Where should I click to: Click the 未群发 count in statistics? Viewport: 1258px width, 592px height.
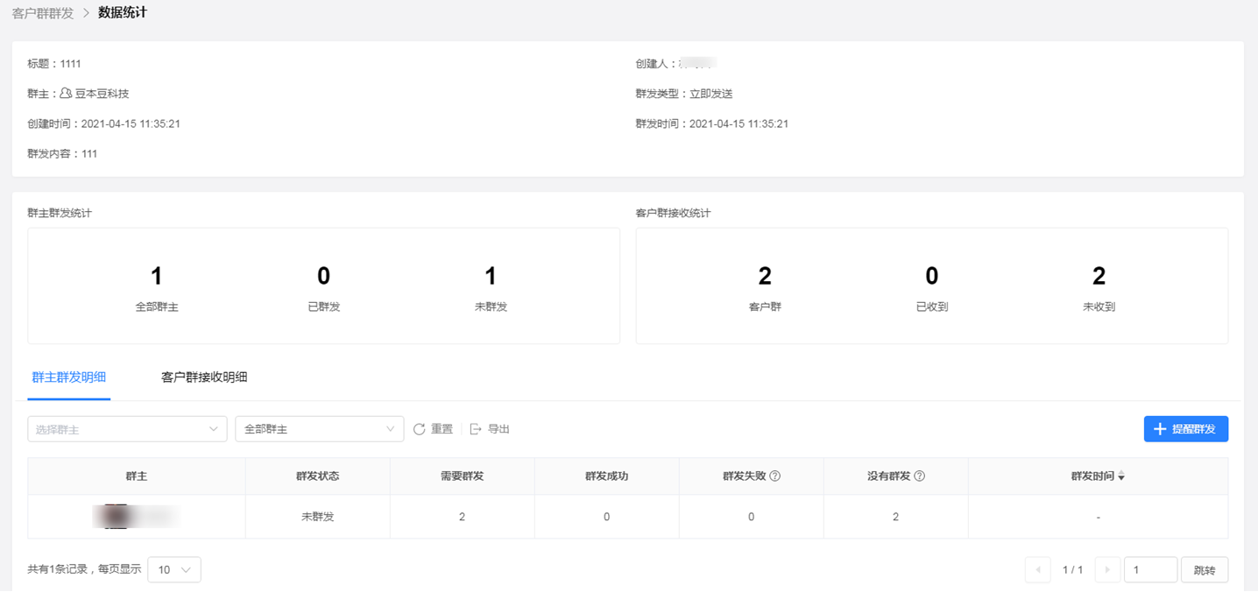[x=491, y=277]
